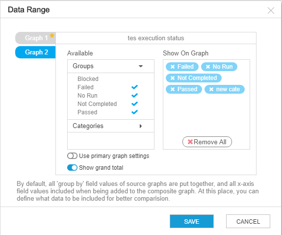Disable the Show grand total toggle
The height and width of the screenshot is (235, 282).
[x=72, y=168]
